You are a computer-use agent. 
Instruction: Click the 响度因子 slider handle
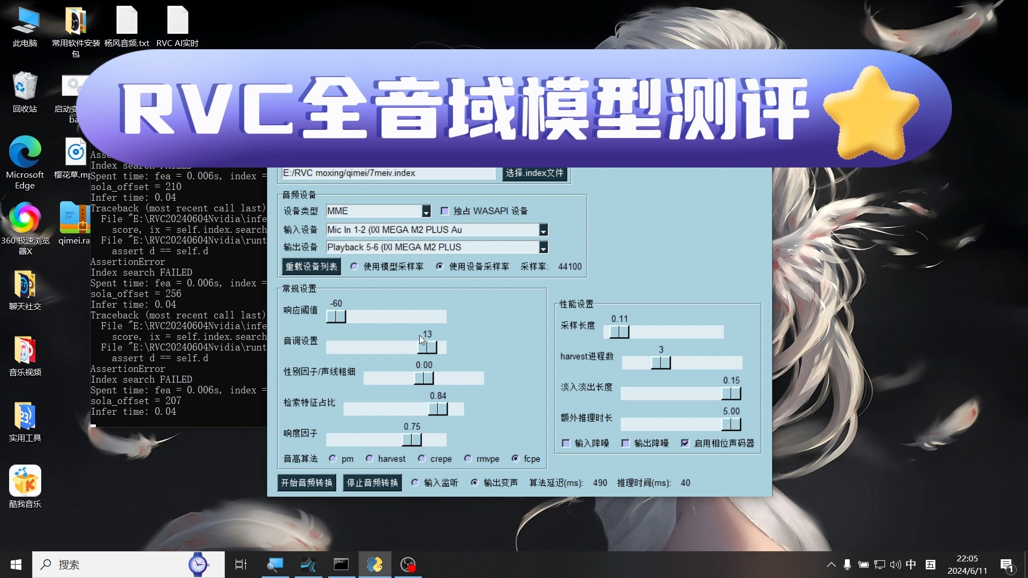click(412, 440)
